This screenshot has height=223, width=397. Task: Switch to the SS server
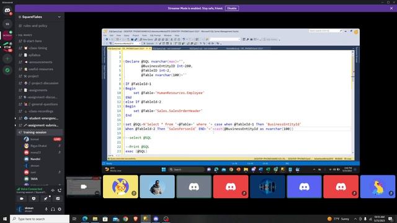tap(7, 24)
